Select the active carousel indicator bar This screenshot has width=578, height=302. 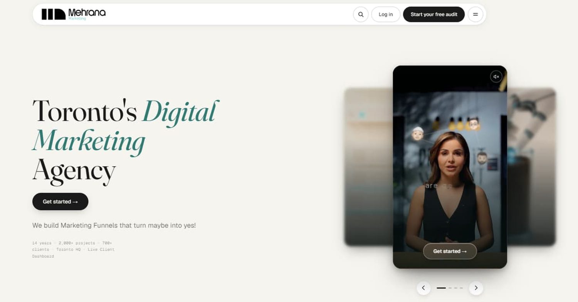point(441,288)
